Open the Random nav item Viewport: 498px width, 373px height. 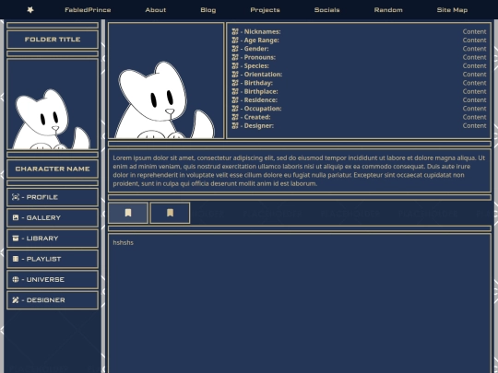click(x=388, y=10)
